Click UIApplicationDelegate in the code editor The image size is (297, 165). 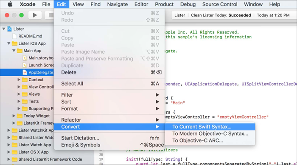(x=211, y=84)
